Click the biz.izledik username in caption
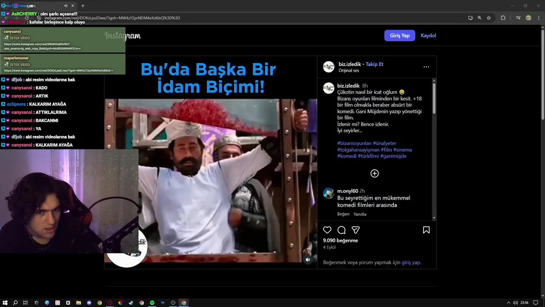Image resolution: width=545 pixels, height=307 pixels. [348, 86]
